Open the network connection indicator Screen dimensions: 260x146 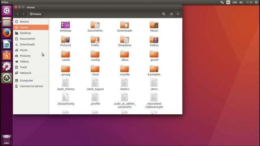coord(222,2)
